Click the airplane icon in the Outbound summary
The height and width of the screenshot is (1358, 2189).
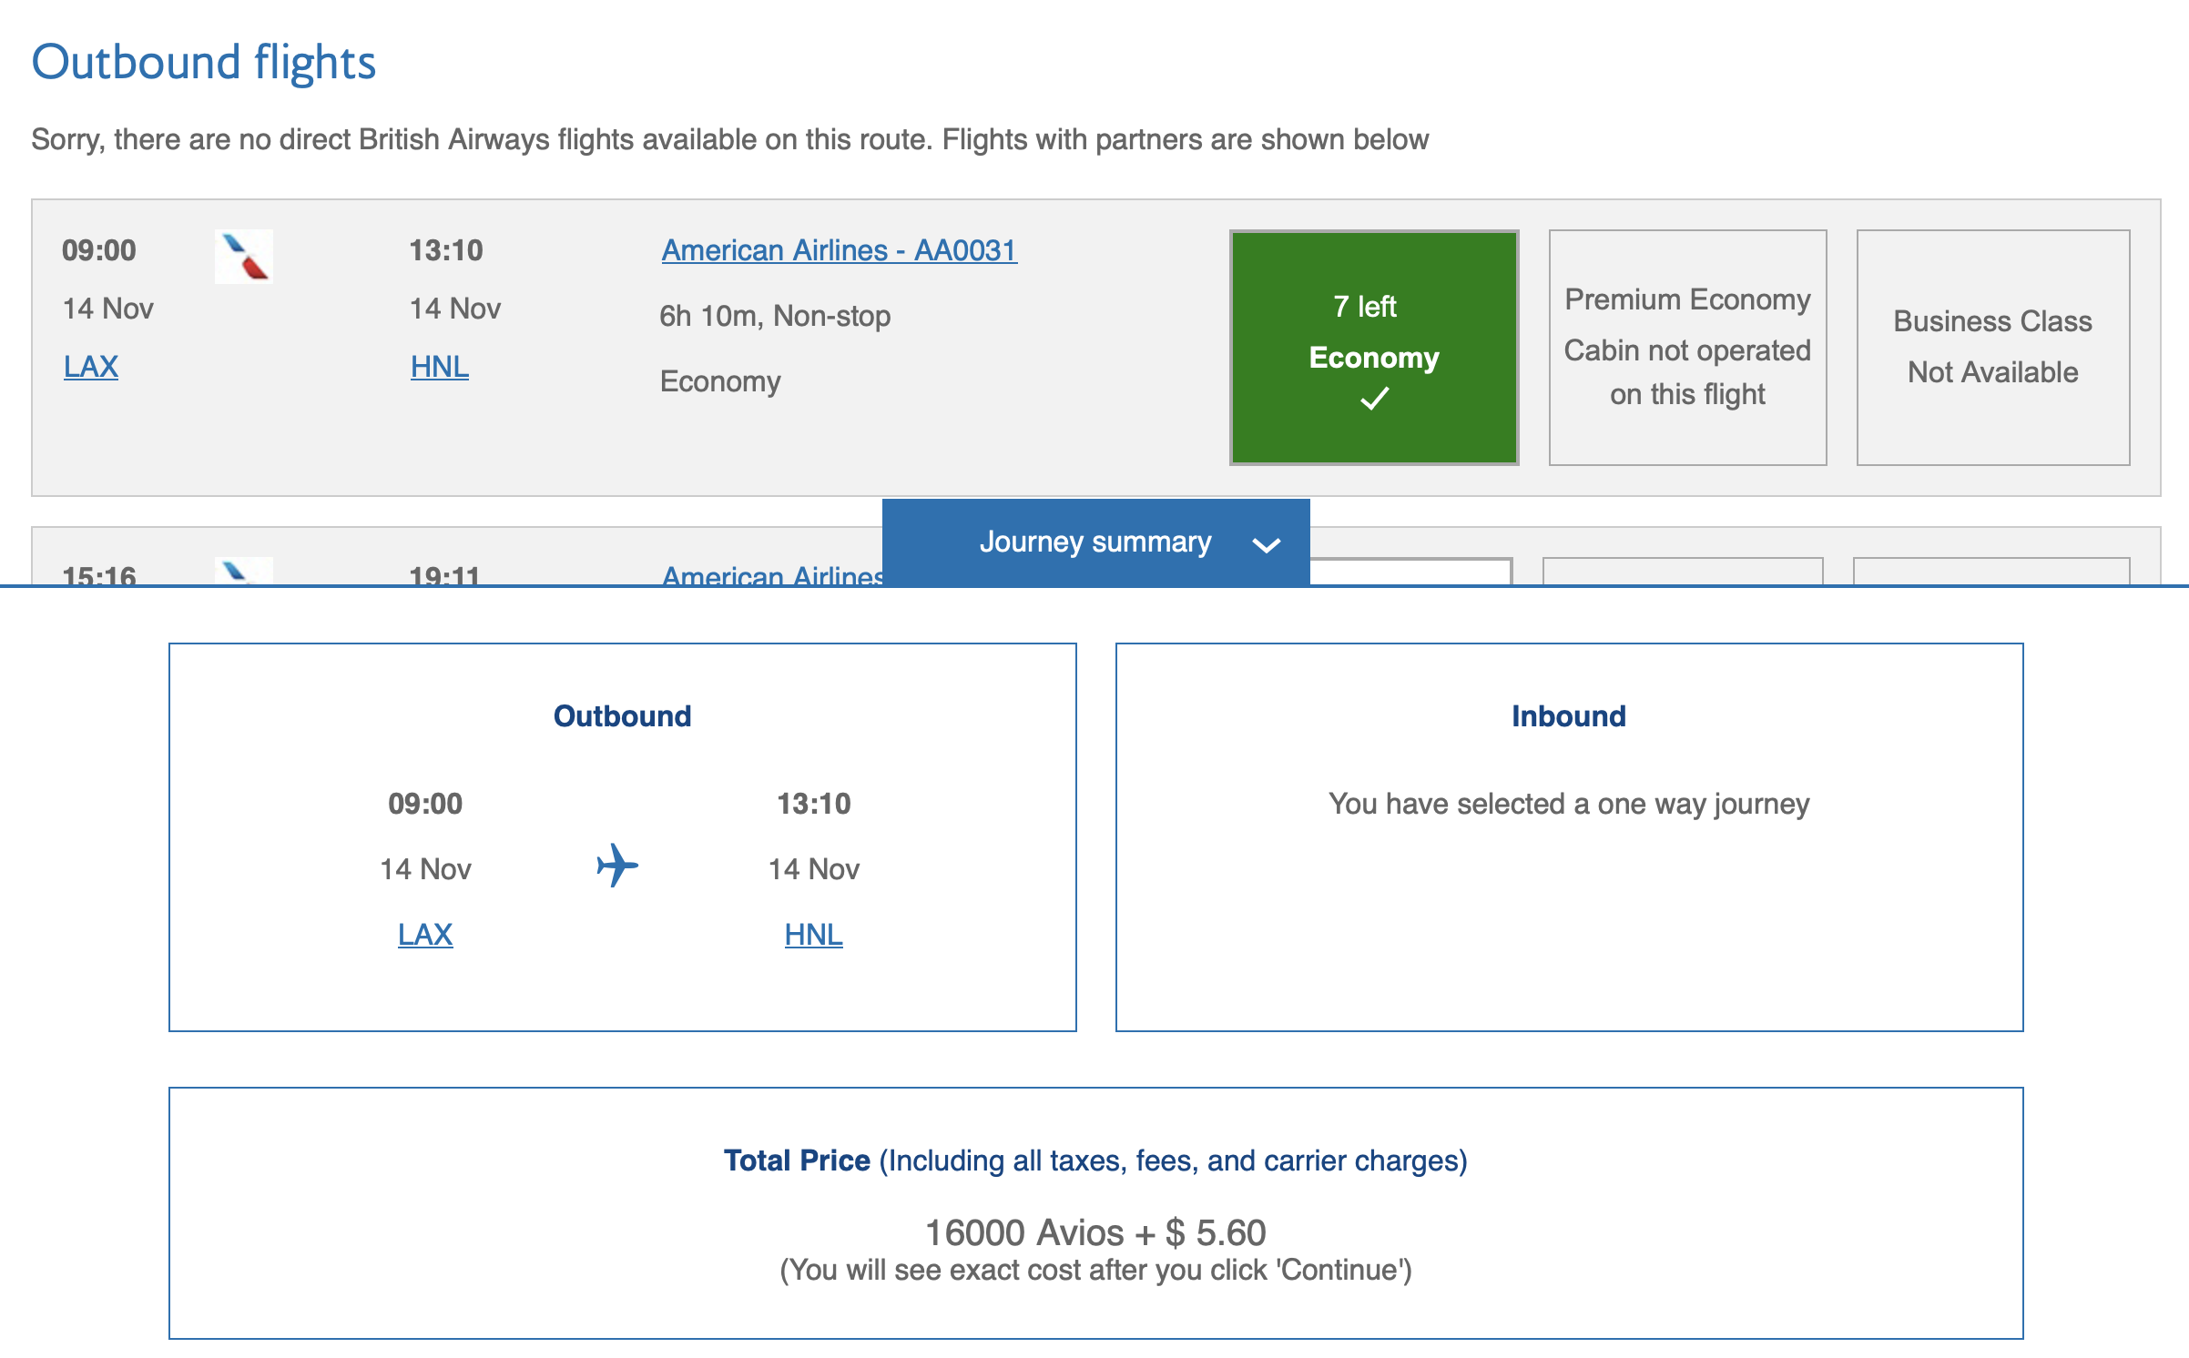click(x=617, y=866)
